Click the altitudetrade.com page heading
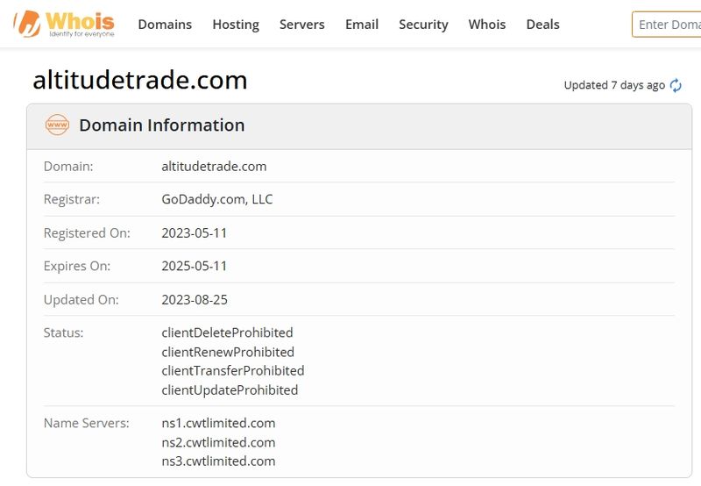Image resolution: width=701 pixels, height=486 pixels. 140,80
